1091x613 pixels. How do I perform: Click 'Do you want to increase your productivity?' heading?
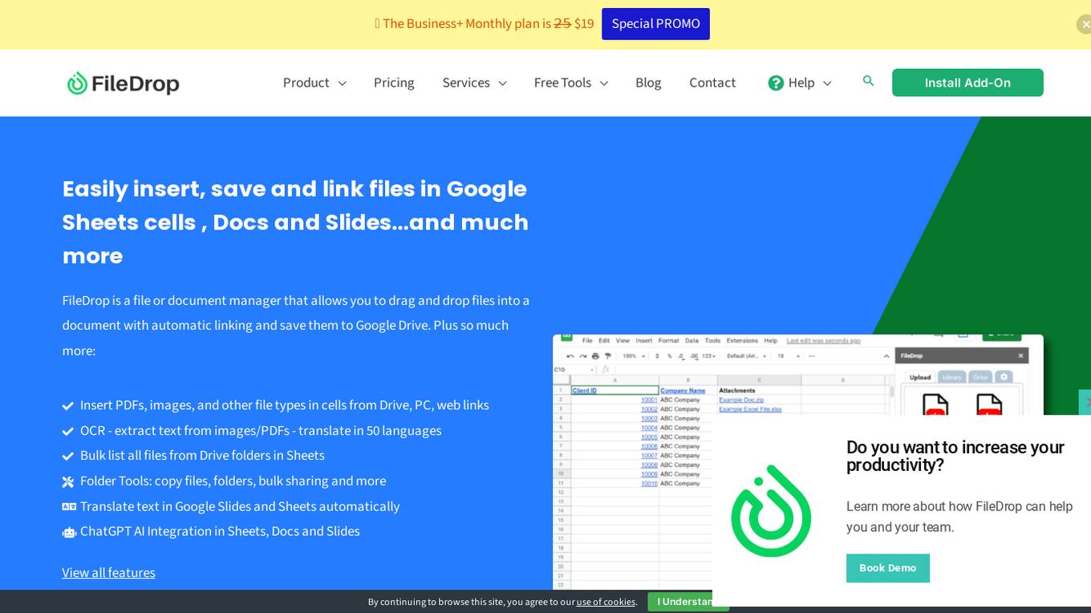[955, 457]
